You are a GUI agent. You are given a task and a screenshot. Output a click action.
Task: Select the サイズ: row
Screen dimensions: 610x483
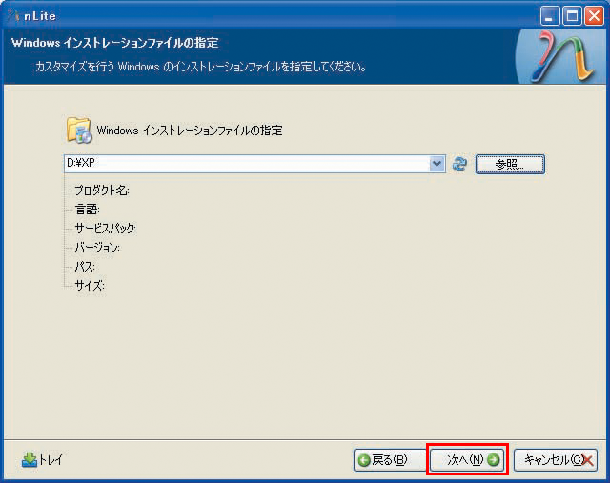pyautogui.click(x=90, y=286)
